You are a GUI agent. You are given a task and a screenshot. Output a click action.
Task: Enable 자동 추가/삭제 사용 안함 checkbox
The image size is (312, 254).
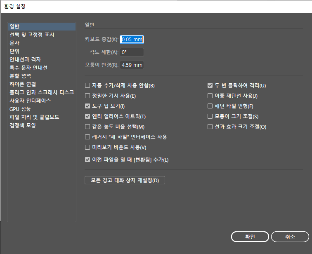coord(87,85)
